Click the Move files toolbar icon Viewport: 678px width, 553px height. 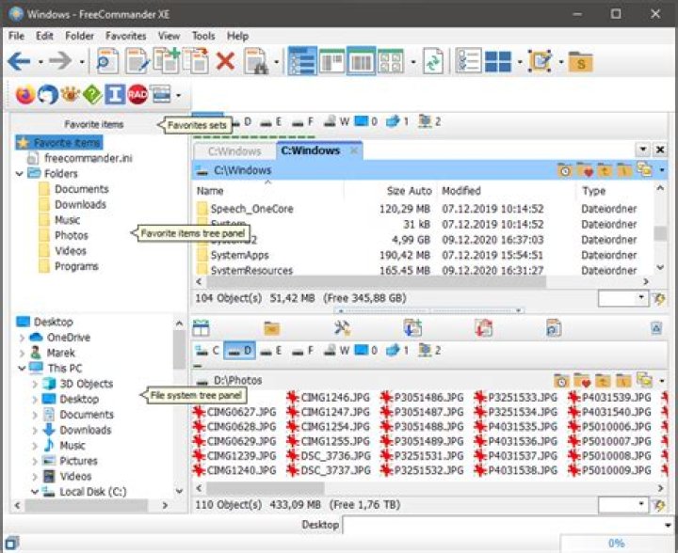(x=196, y=60)
